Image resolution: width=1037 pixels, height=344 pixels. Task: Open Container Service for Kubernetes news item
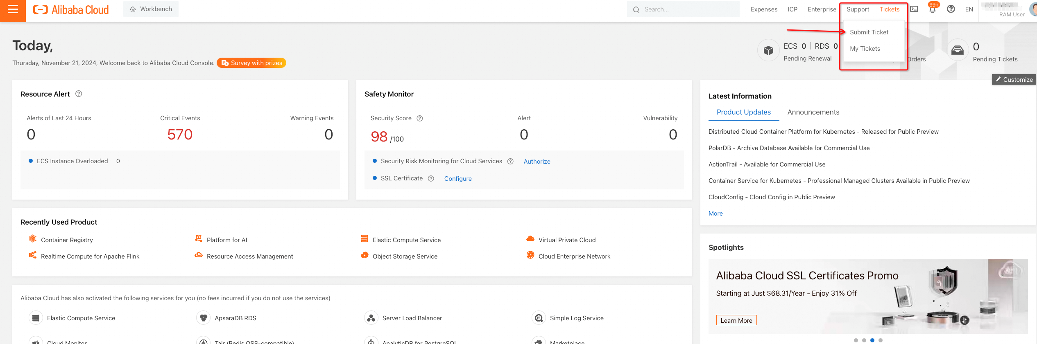[x=839, y=181]
